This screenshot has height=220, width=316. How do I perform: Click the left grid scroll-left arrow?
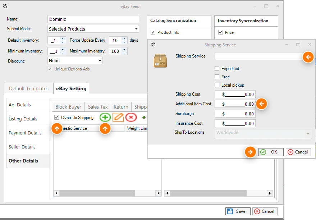click(x=56, y=193)
